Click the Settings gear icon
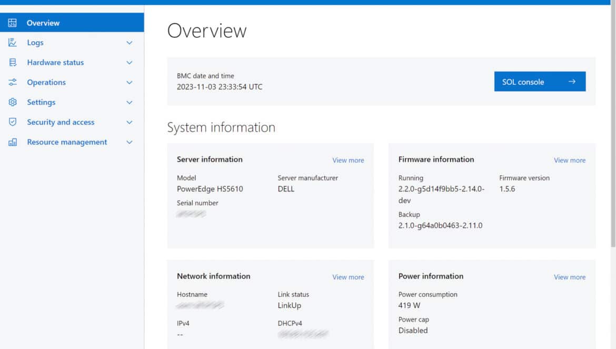Image resolution: width=616 pixels, height=349 pixels. tap(13, 102)
